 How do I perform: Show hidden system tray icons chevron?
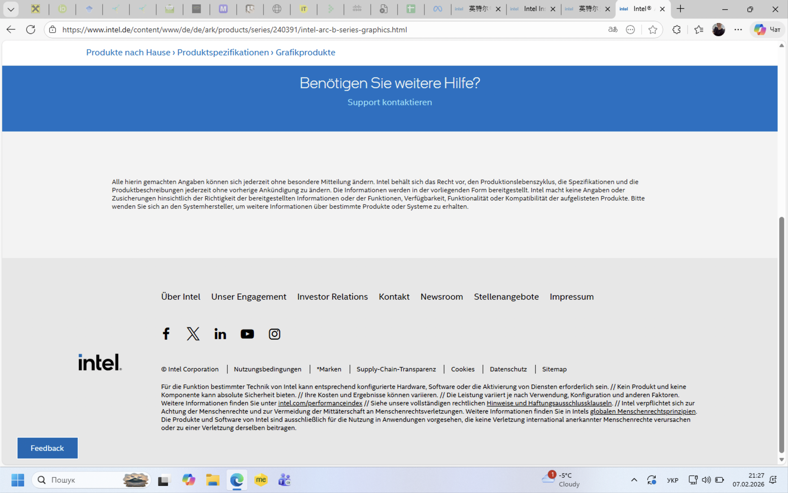[x=634, y=480]
